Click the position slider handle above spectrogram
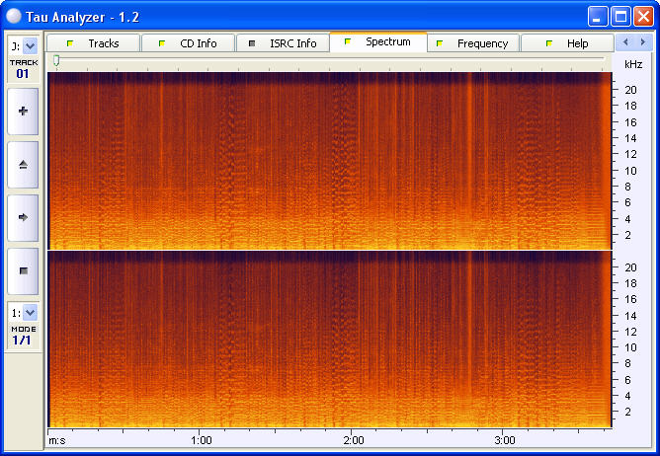 click(x=56, y=61)
